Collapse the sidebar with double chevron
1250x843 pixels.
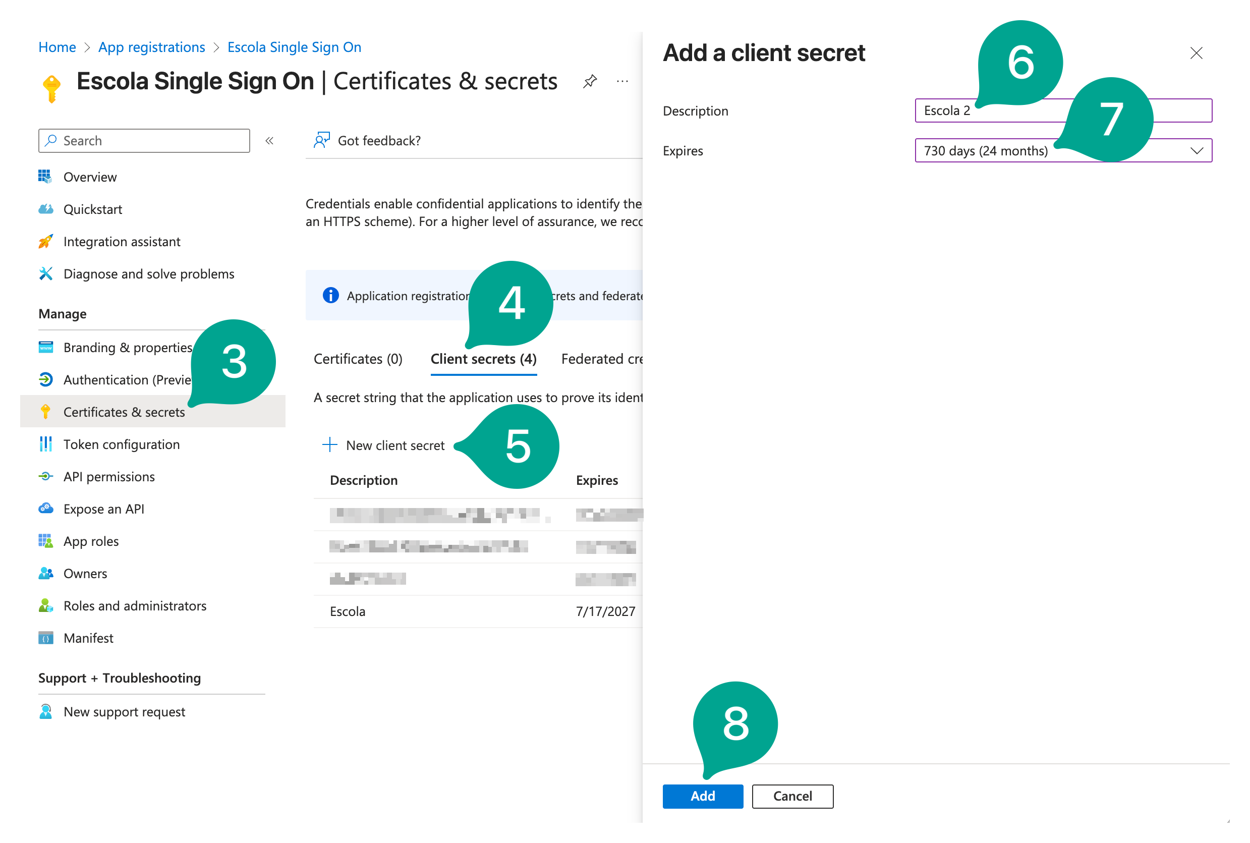pos(269,141)
